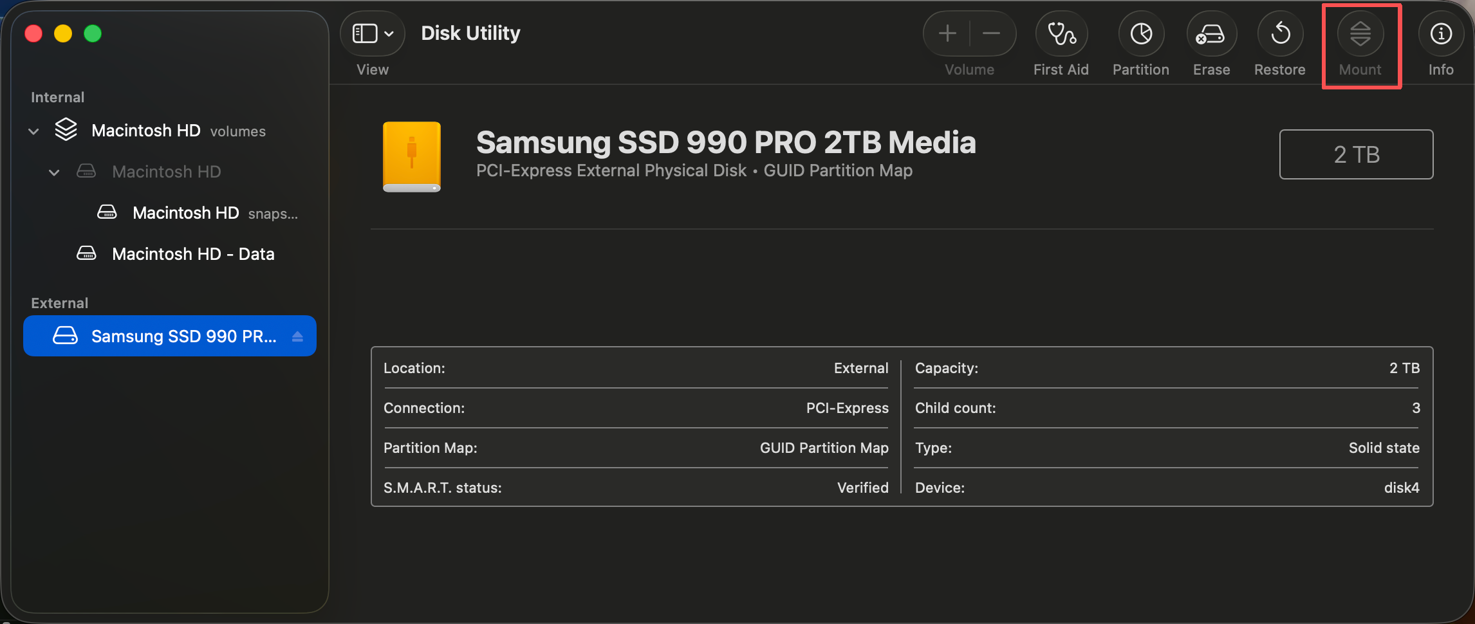
Task: Click the Erase disk icon
Action: (x=1211, y=34)
